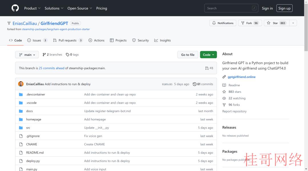308x171 pixels.
Task: Switch to the Code tab
Action: pyautogui.click(x=15, y=40)
